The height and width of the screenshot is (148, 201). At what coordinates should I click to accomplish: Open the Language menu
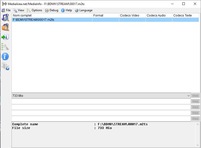click(x=84, y=10)
